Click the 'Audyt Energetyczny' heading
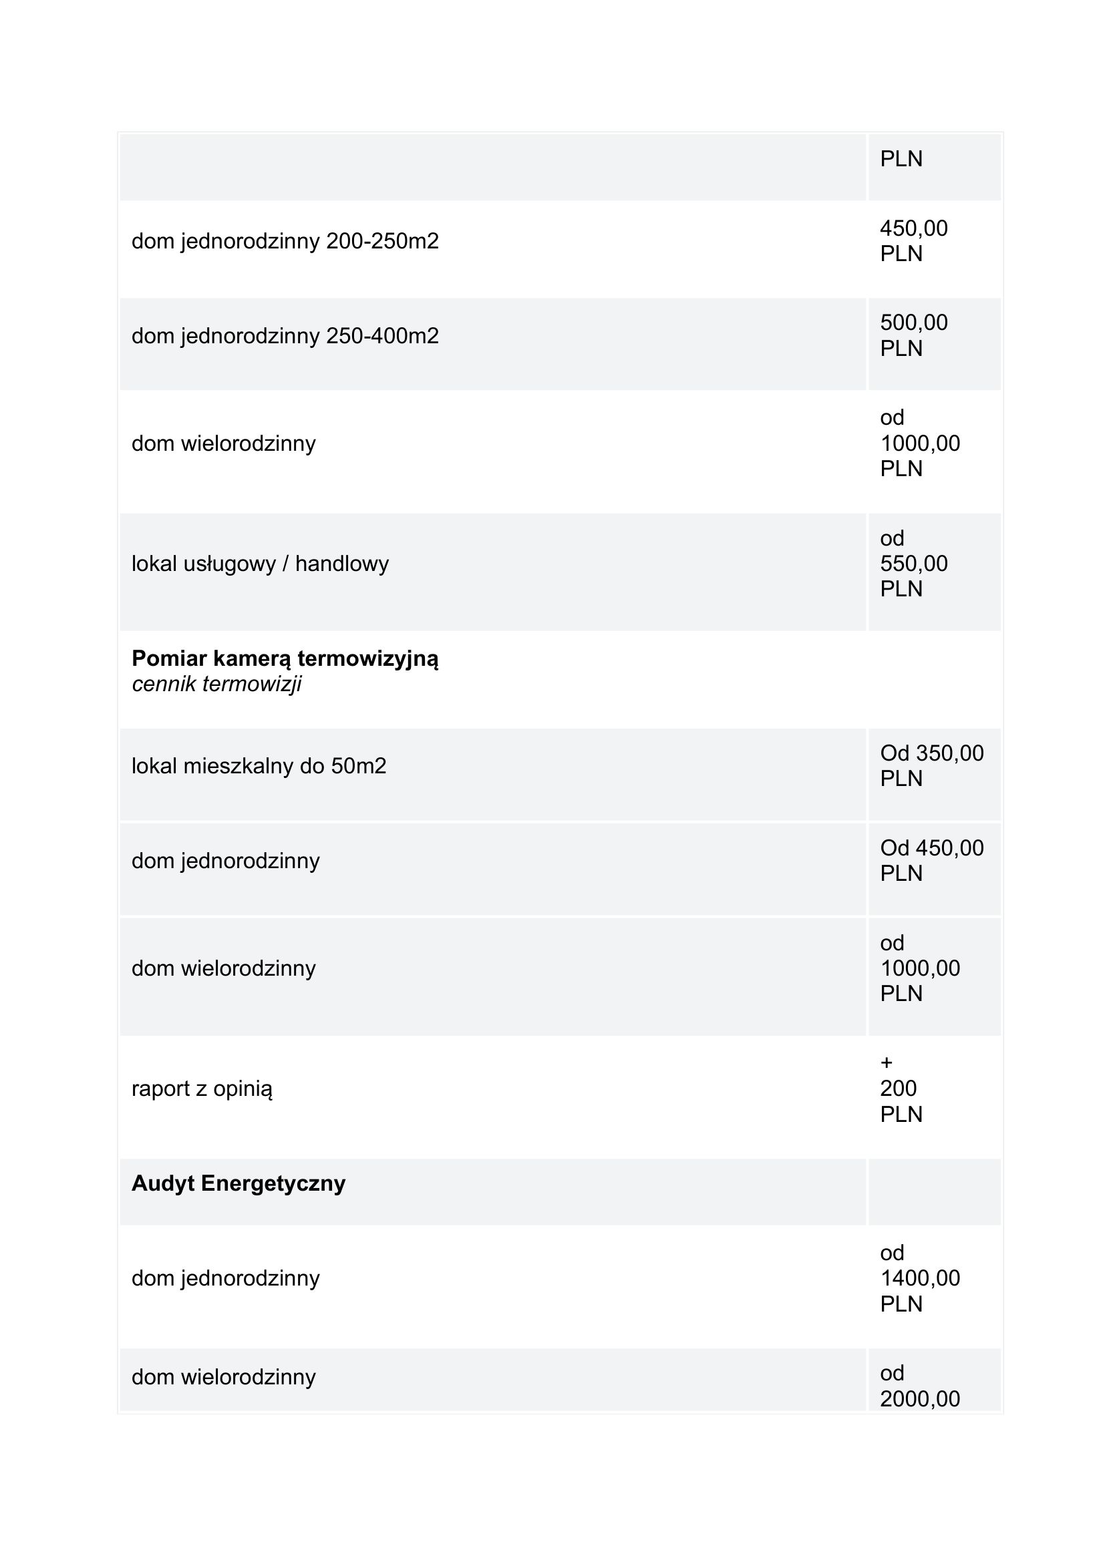The width and height of the screenshot is (1105, 1562). (x=238, y=1184)
